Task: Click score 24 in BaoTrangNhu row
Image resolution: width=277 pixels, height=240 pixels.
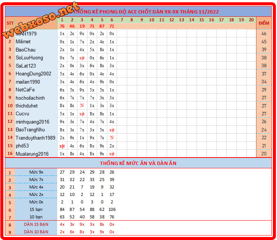Action: click(264, 130)
